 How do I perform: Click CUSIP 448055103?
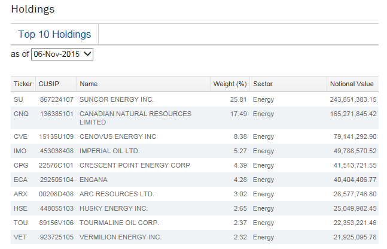(x=57, y=208)
